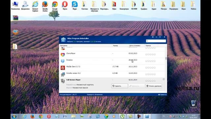
Task: Open the menu icon in Wise title bar
Action: 153,37
